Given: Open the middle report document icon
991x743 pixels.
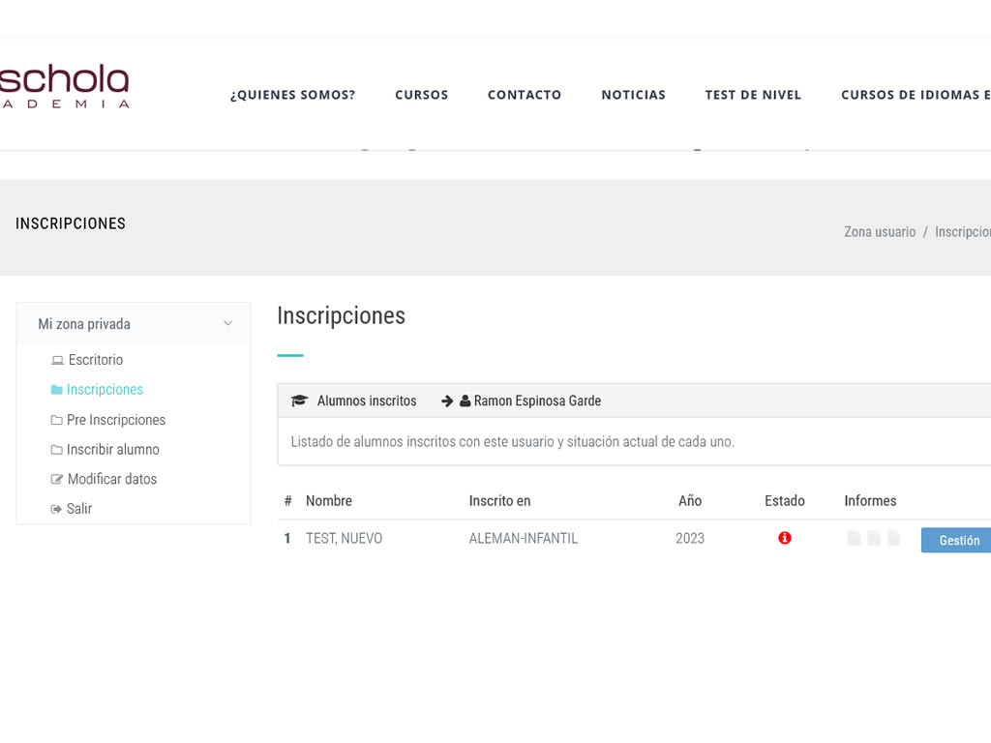Looking at the screenshot, I should point(874,538).
